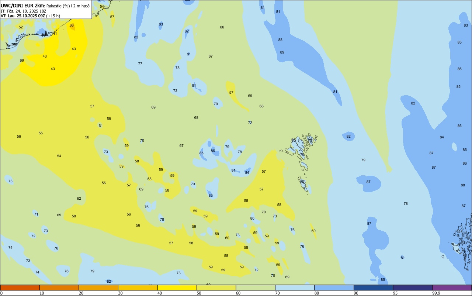The image size is (472, 296).
Task: Click the IT: Fös. 24. 10. 2025 18Z line
Action: click(x=23, y=11)
